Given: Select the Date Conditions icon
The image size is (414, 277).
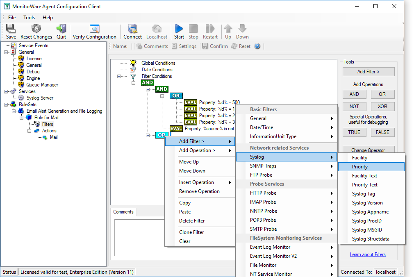Looking at the screenshot, I should click(x=133, y=69).
